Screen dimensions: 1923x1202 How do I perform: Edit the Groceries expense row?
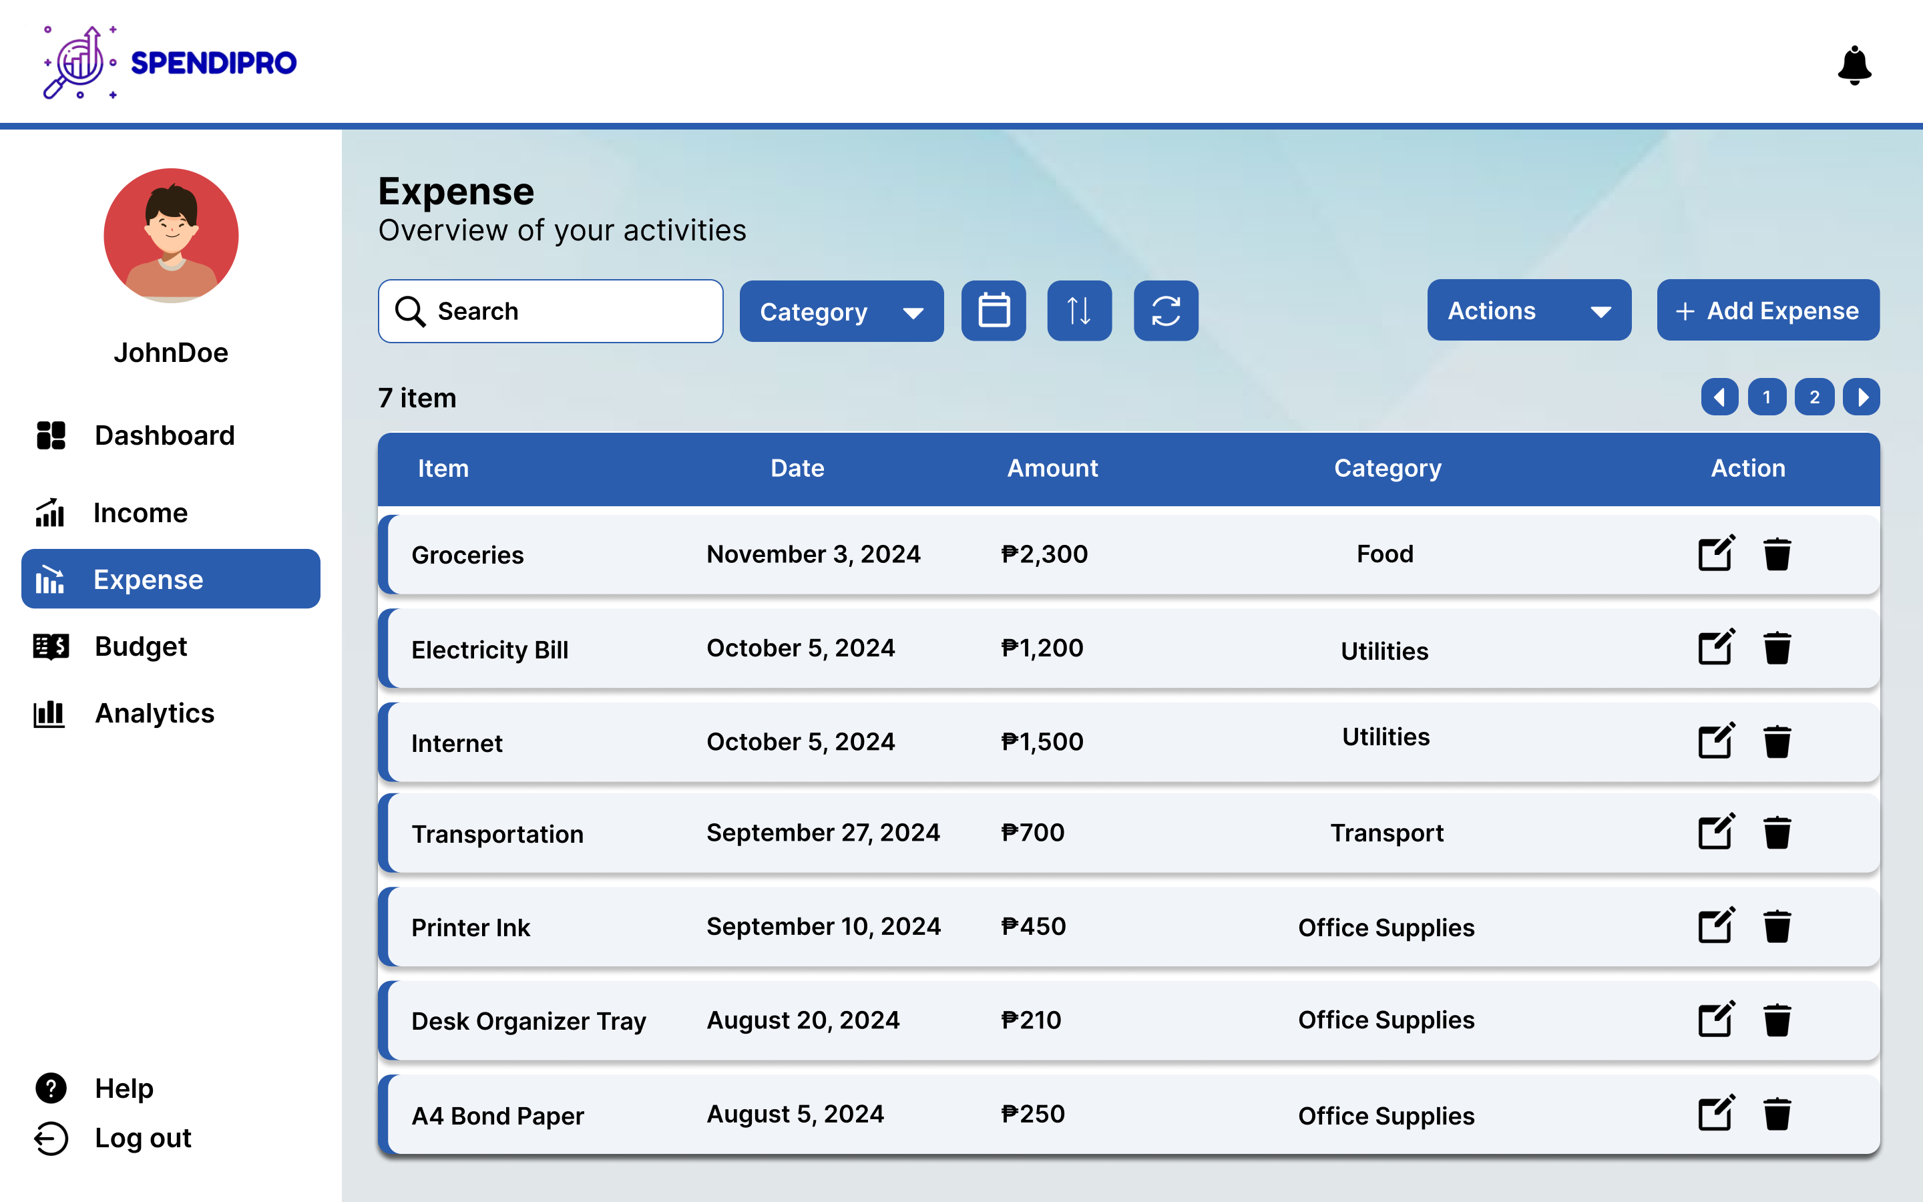1715,554
